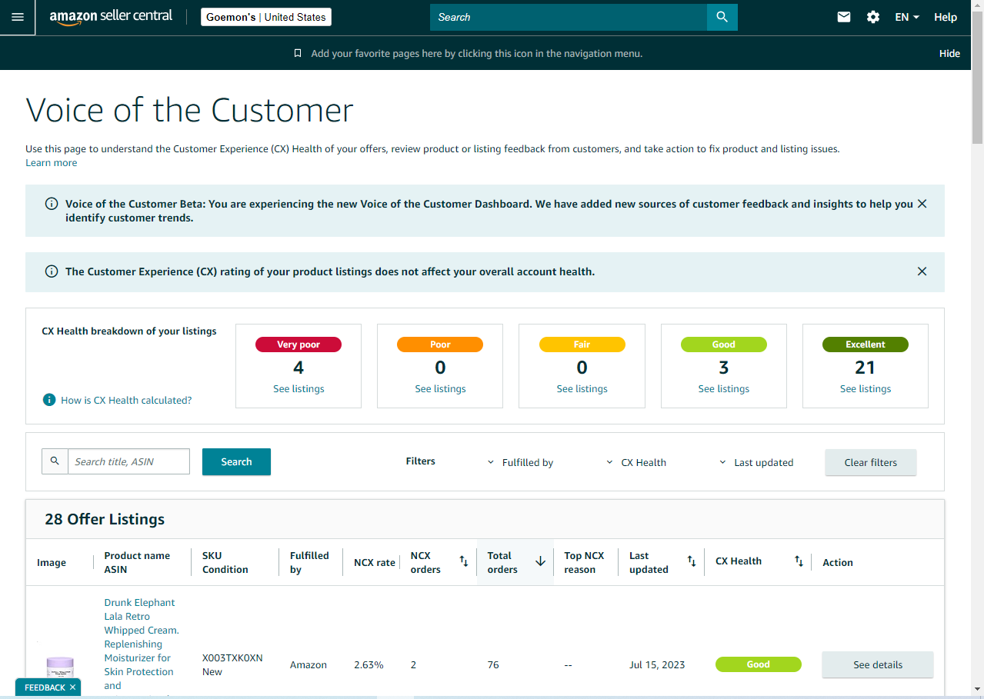Hide the favorites bar
The image size is (984, 699).
(x=949, y=54)
